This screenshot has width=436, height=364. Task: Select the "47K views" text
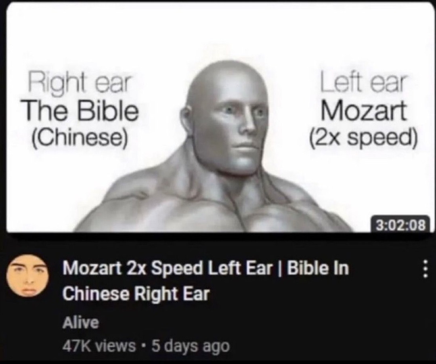pyautogui.click(x=99, y=346)
